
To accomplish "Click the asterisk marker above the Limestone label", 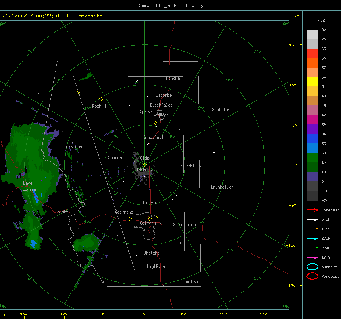I will 72,143.
